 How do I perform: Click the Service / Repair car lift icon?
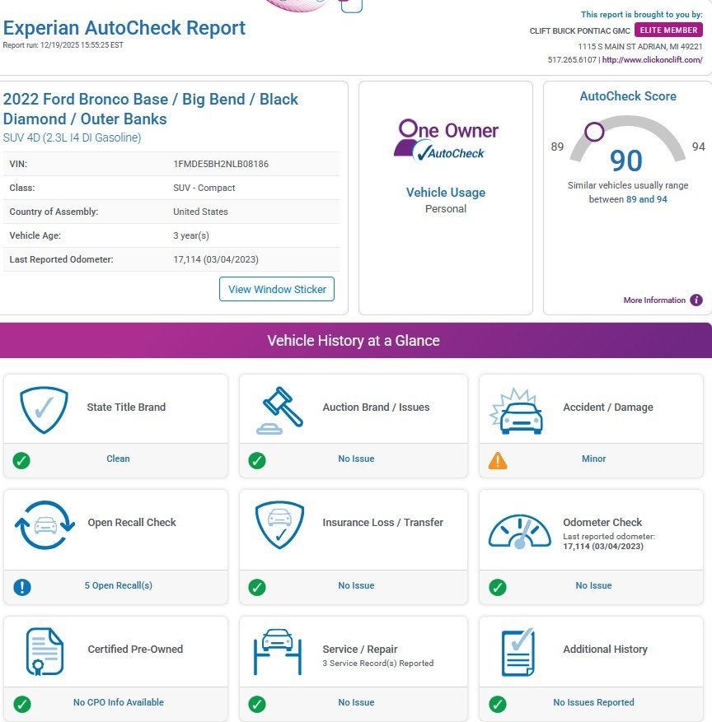(277, 651)
